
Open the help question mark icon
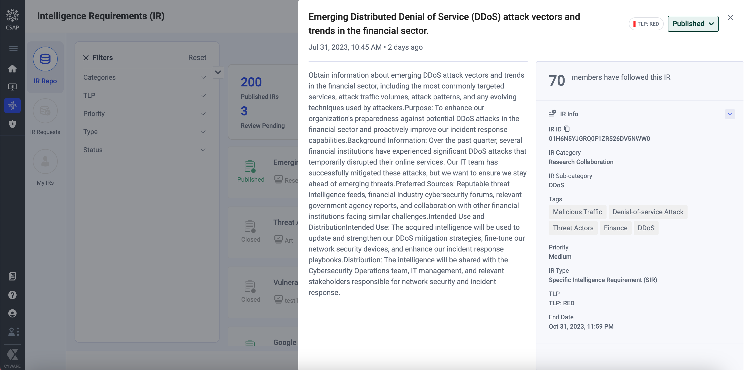click(x=12, y=295)
